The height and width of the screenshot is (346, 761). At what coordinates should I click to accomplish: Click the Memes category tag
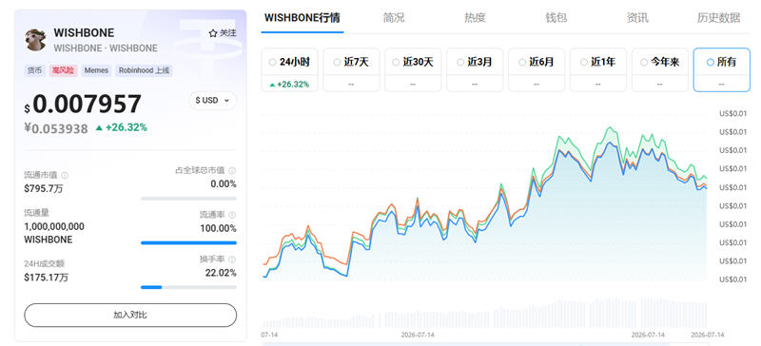click(96, 70)
